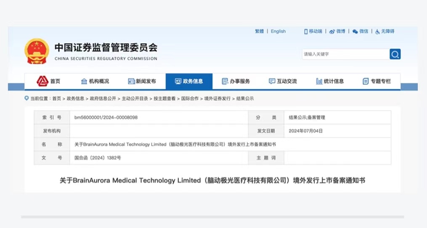Click breadcrumb link 国际合作
427x228 pixels.
coord(190,98)
